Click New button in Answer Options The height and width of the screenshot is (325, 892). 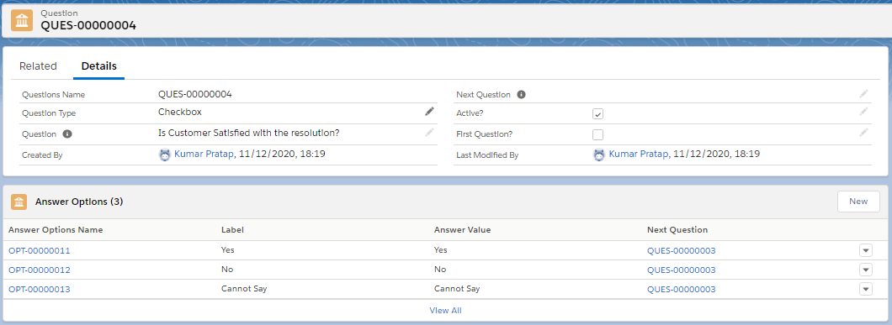[858, 202]
